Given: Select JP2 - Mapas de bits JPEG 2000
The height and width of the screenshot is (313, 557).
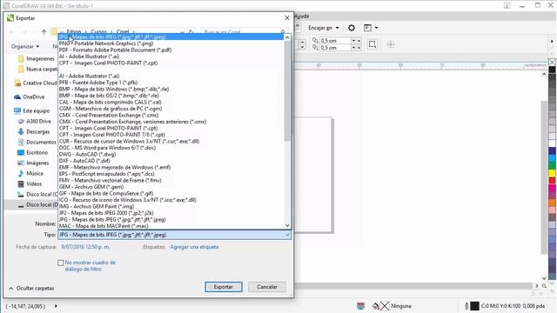Looking at the screenshot, I should 106,213.
